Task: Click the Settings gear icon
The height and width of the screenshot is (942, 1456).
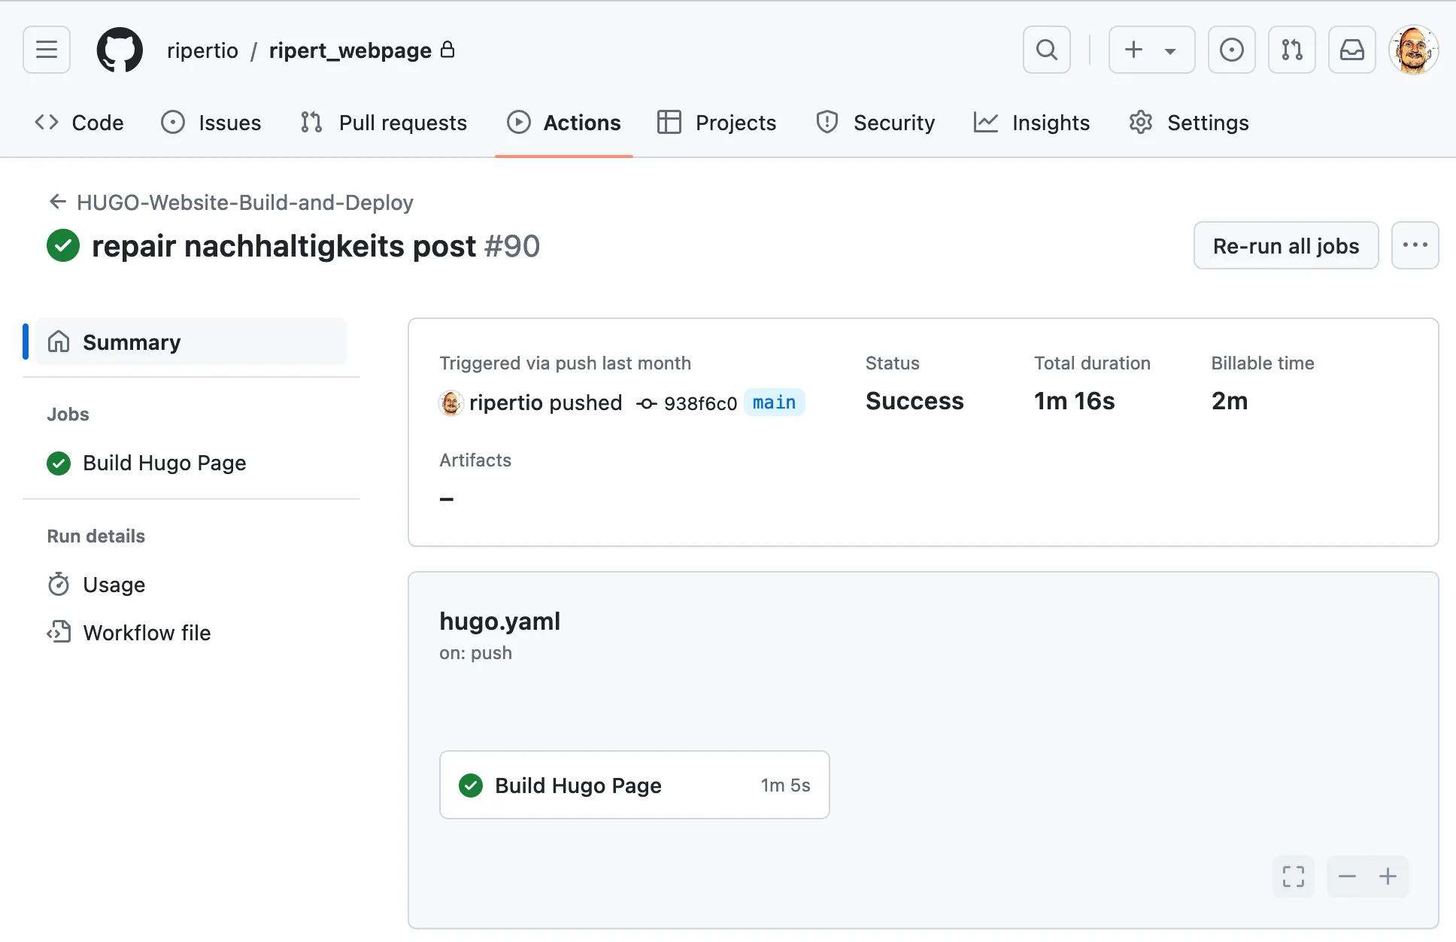Action: point(1141,122)
